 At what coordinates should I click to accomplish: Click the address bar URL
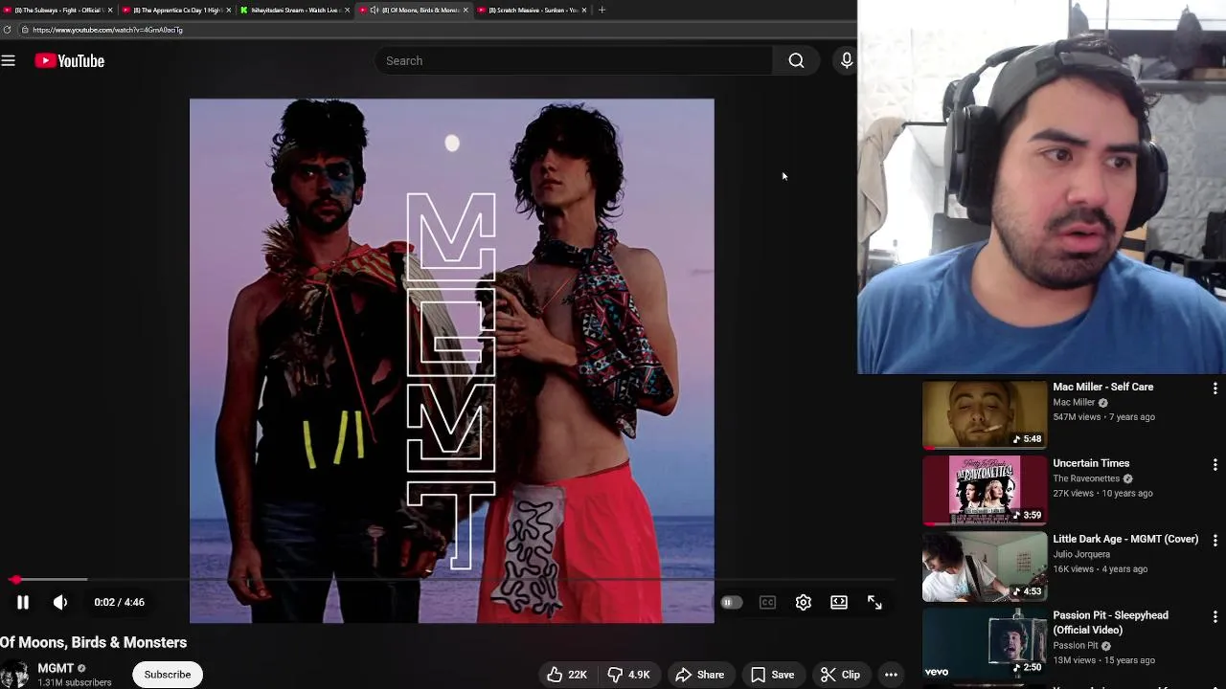(x=107, y=30)
